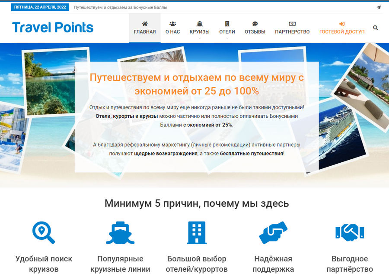Image resolution: width=389 pixels, height=277 pixels.
Task: Expand the ОТЕЛИ dropdown chevron
Action: tap(227, 38)
